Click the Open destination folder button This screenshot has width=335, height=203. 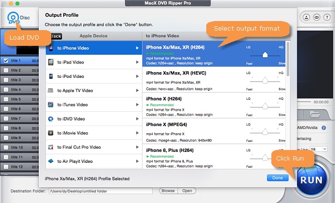point(187,191)
